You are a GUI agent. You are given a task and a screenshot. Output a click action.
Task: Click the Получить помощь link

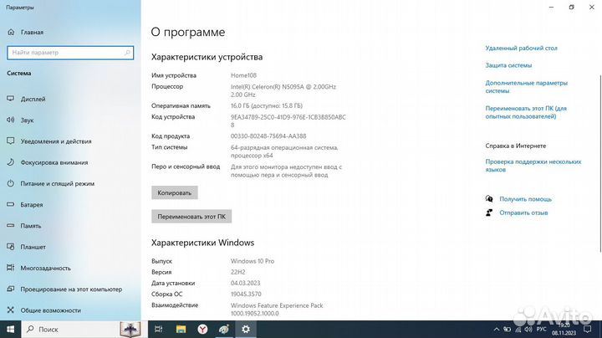pyautogui.click(x=525, y=199)
